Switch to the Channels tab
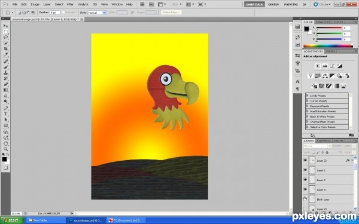Screen dimensions: 359x224 pos(324,140)
